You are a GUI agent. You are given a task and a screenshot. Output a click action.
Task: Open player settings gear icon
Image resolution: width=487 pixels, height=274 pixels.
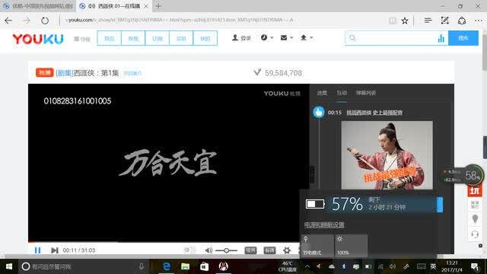(287, 250)
